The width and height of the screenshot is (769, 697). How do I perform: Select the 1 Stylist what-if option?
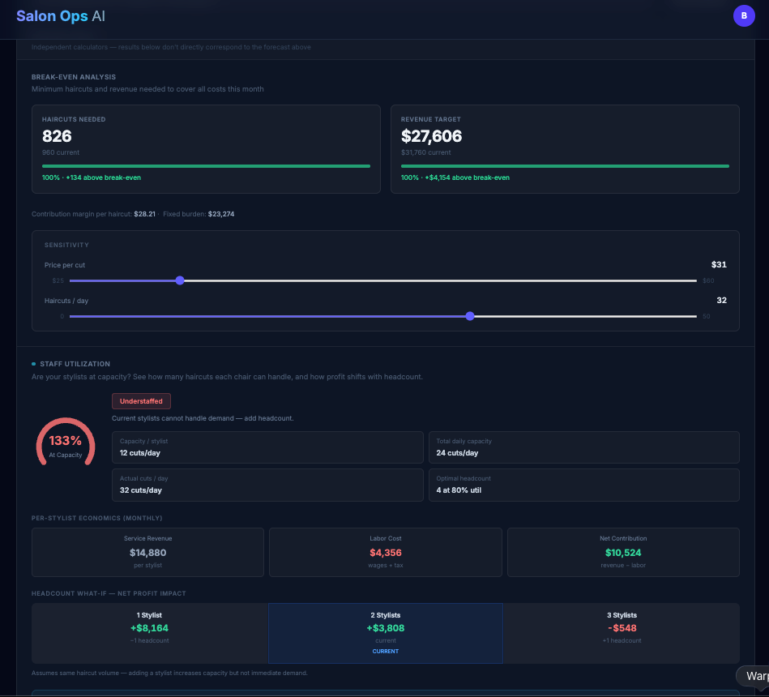tap(150, 633)
